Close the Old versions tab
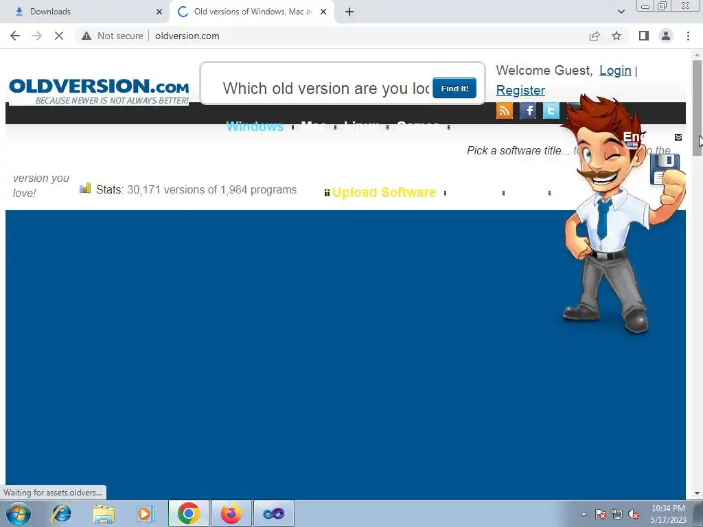The image size is (703, 527). (x=323, y=12)
